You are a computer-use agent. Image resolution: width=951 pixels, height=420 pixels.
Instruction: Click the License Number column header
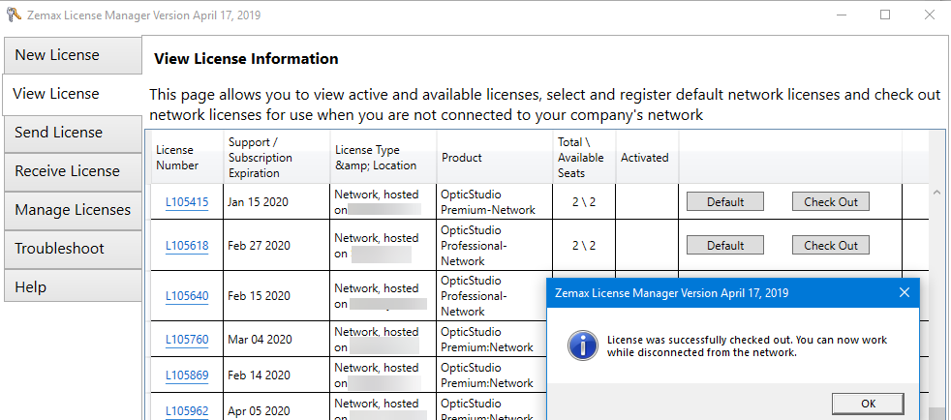[x=188, y=158]
